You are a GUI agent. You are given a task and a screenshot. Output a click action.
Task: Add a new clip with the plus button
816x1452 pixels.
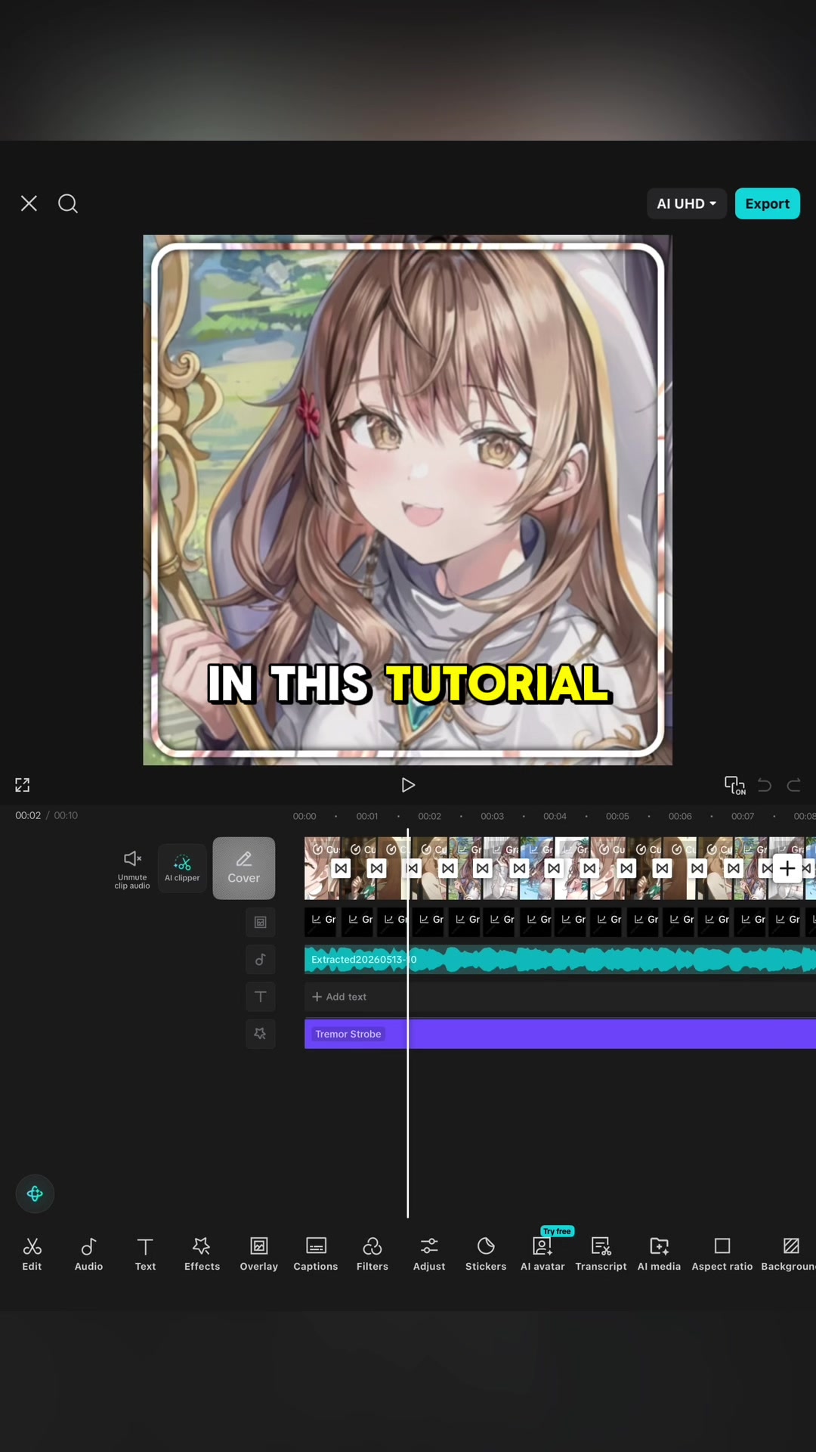tap(787, 868)
